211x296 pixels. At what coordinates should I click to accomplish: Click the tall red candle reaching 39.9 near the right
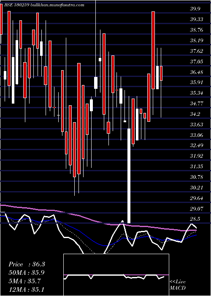153,50
